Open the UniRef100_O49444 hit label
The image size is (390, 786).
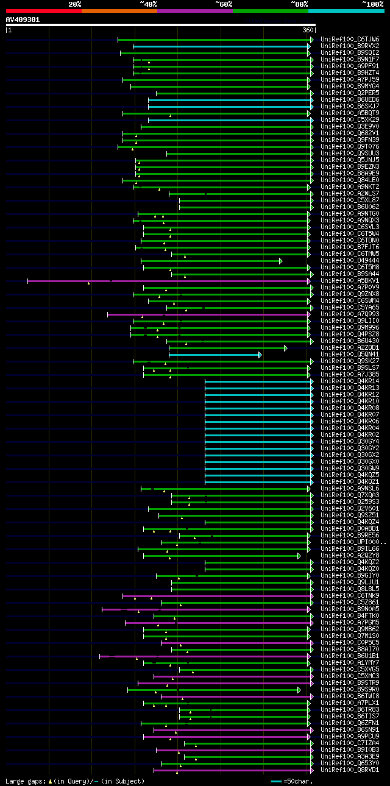click(x=349, y=261)
